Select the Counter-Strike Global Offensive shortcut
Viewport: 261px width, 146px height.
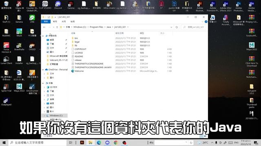(x=32, y=6)
